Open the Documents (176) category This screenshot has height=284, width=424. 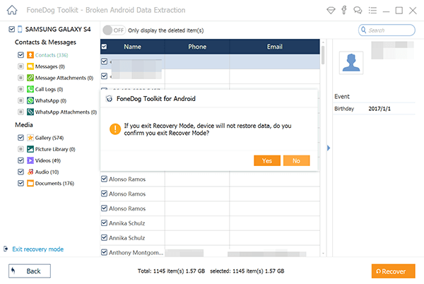(x=54, y=183)
